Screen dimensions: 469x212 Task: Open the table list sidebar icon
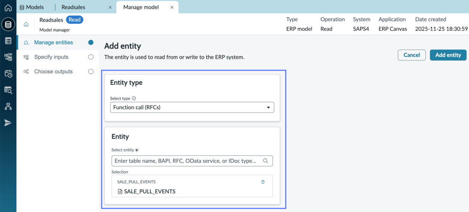tap(8, 41)
